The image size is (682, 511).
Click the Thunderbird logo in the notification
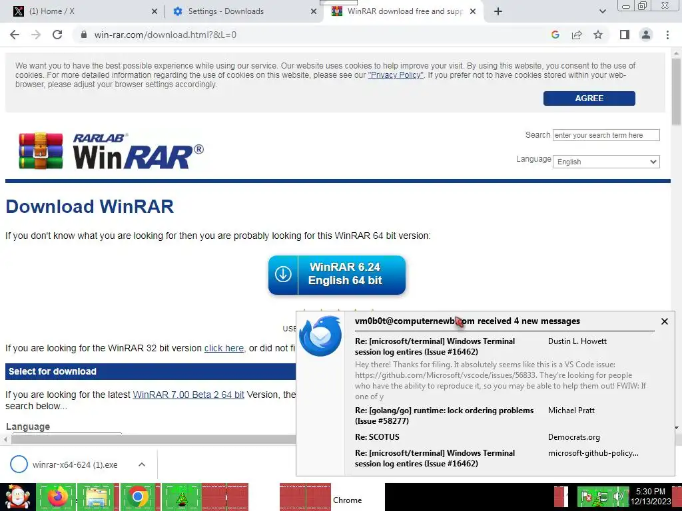click(x=320, y=336)
